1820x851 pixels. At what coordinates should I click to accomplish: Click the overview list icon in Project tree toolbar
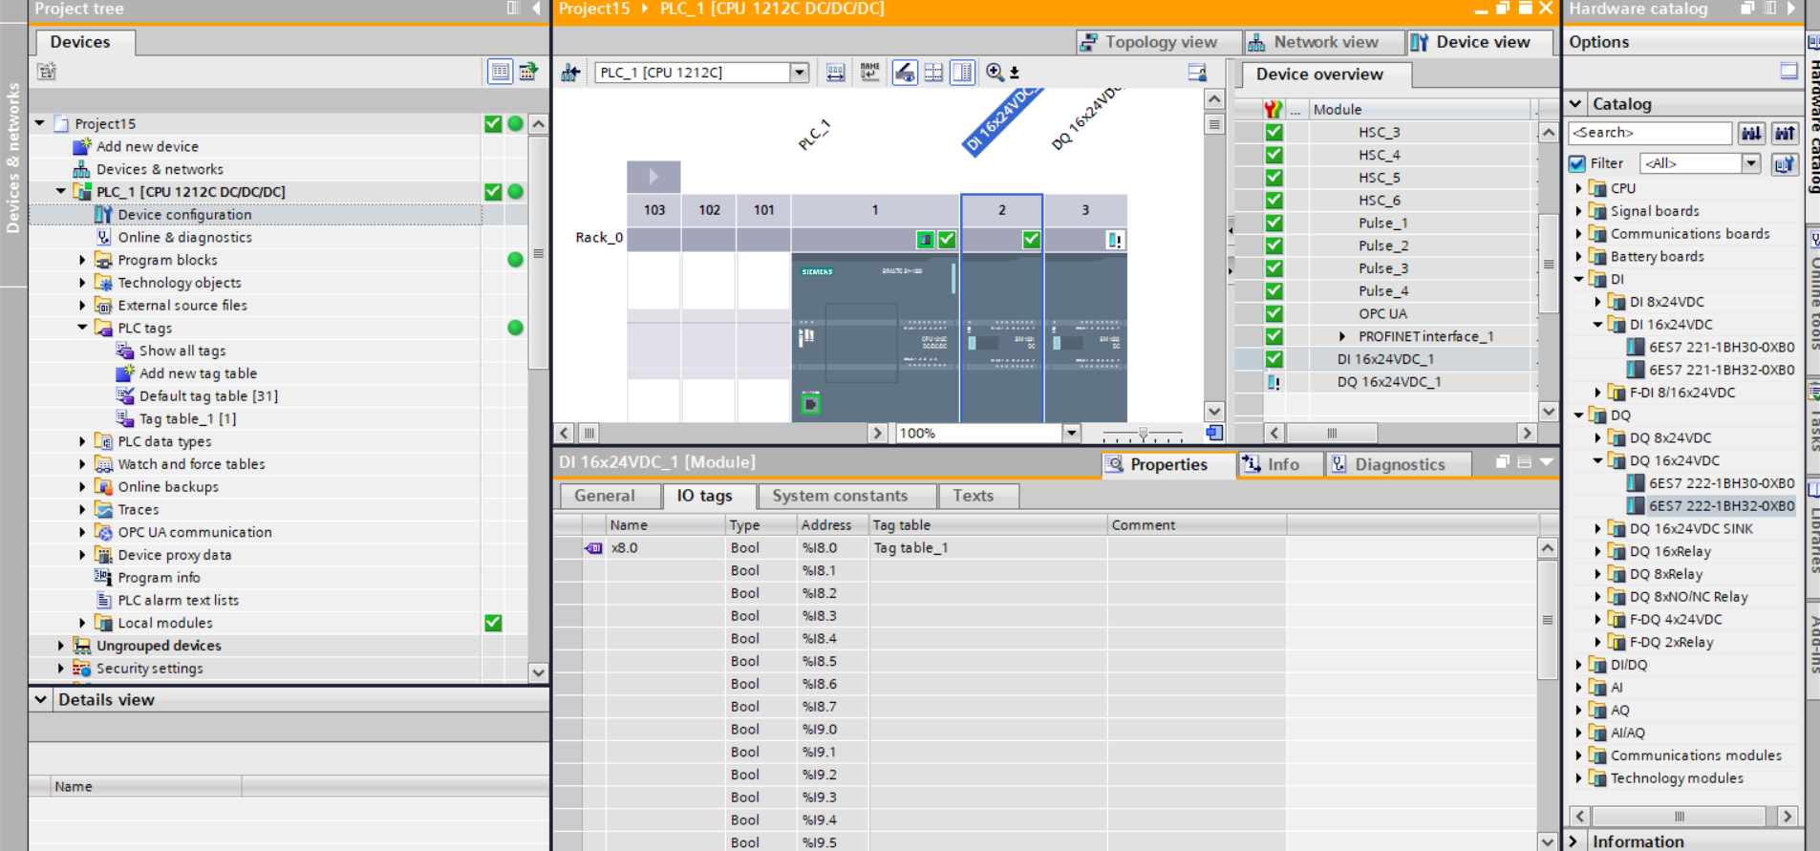pos(500,71)
